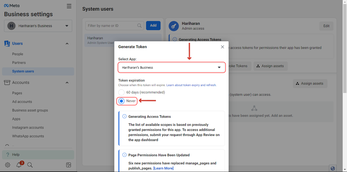The height and width of the screenshot is (172, 347).
Task: Open notifications bell with 3 alerts
Action: [x=19, y=165]
